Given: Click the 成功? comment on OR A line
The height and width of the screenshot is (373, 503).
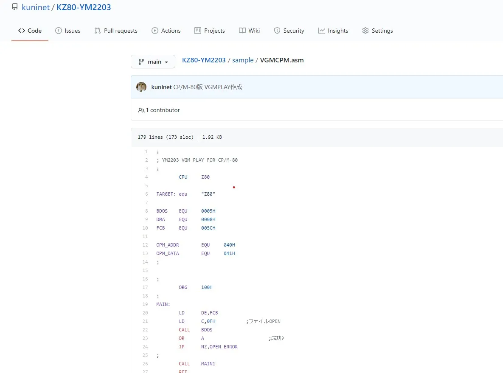Looking at the screenshot, I should pyautogui.click(x=276, y=338).
